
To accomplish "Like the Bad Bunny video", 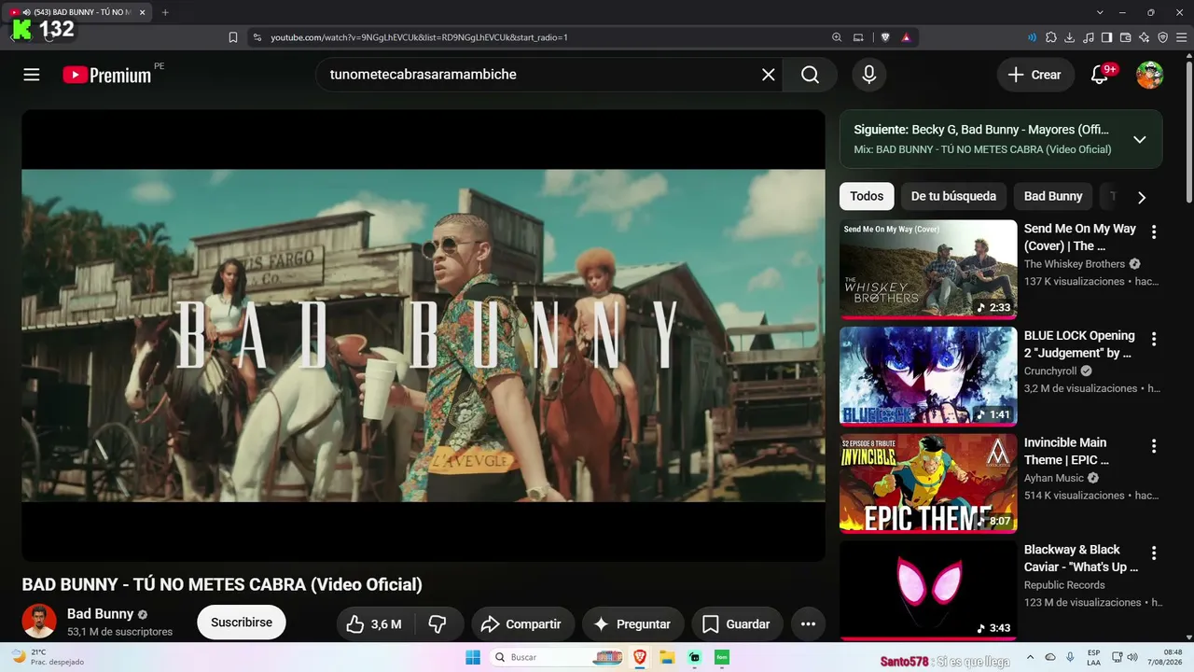I will [374, 624].
